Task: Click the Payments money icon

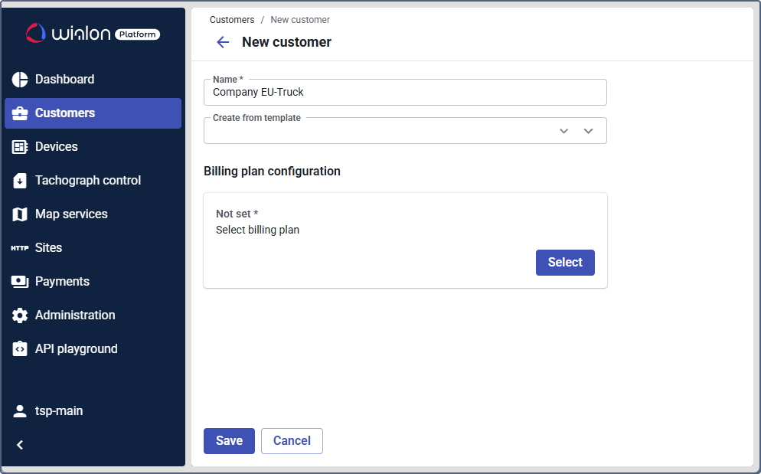Action: click(x=20, y=282)
